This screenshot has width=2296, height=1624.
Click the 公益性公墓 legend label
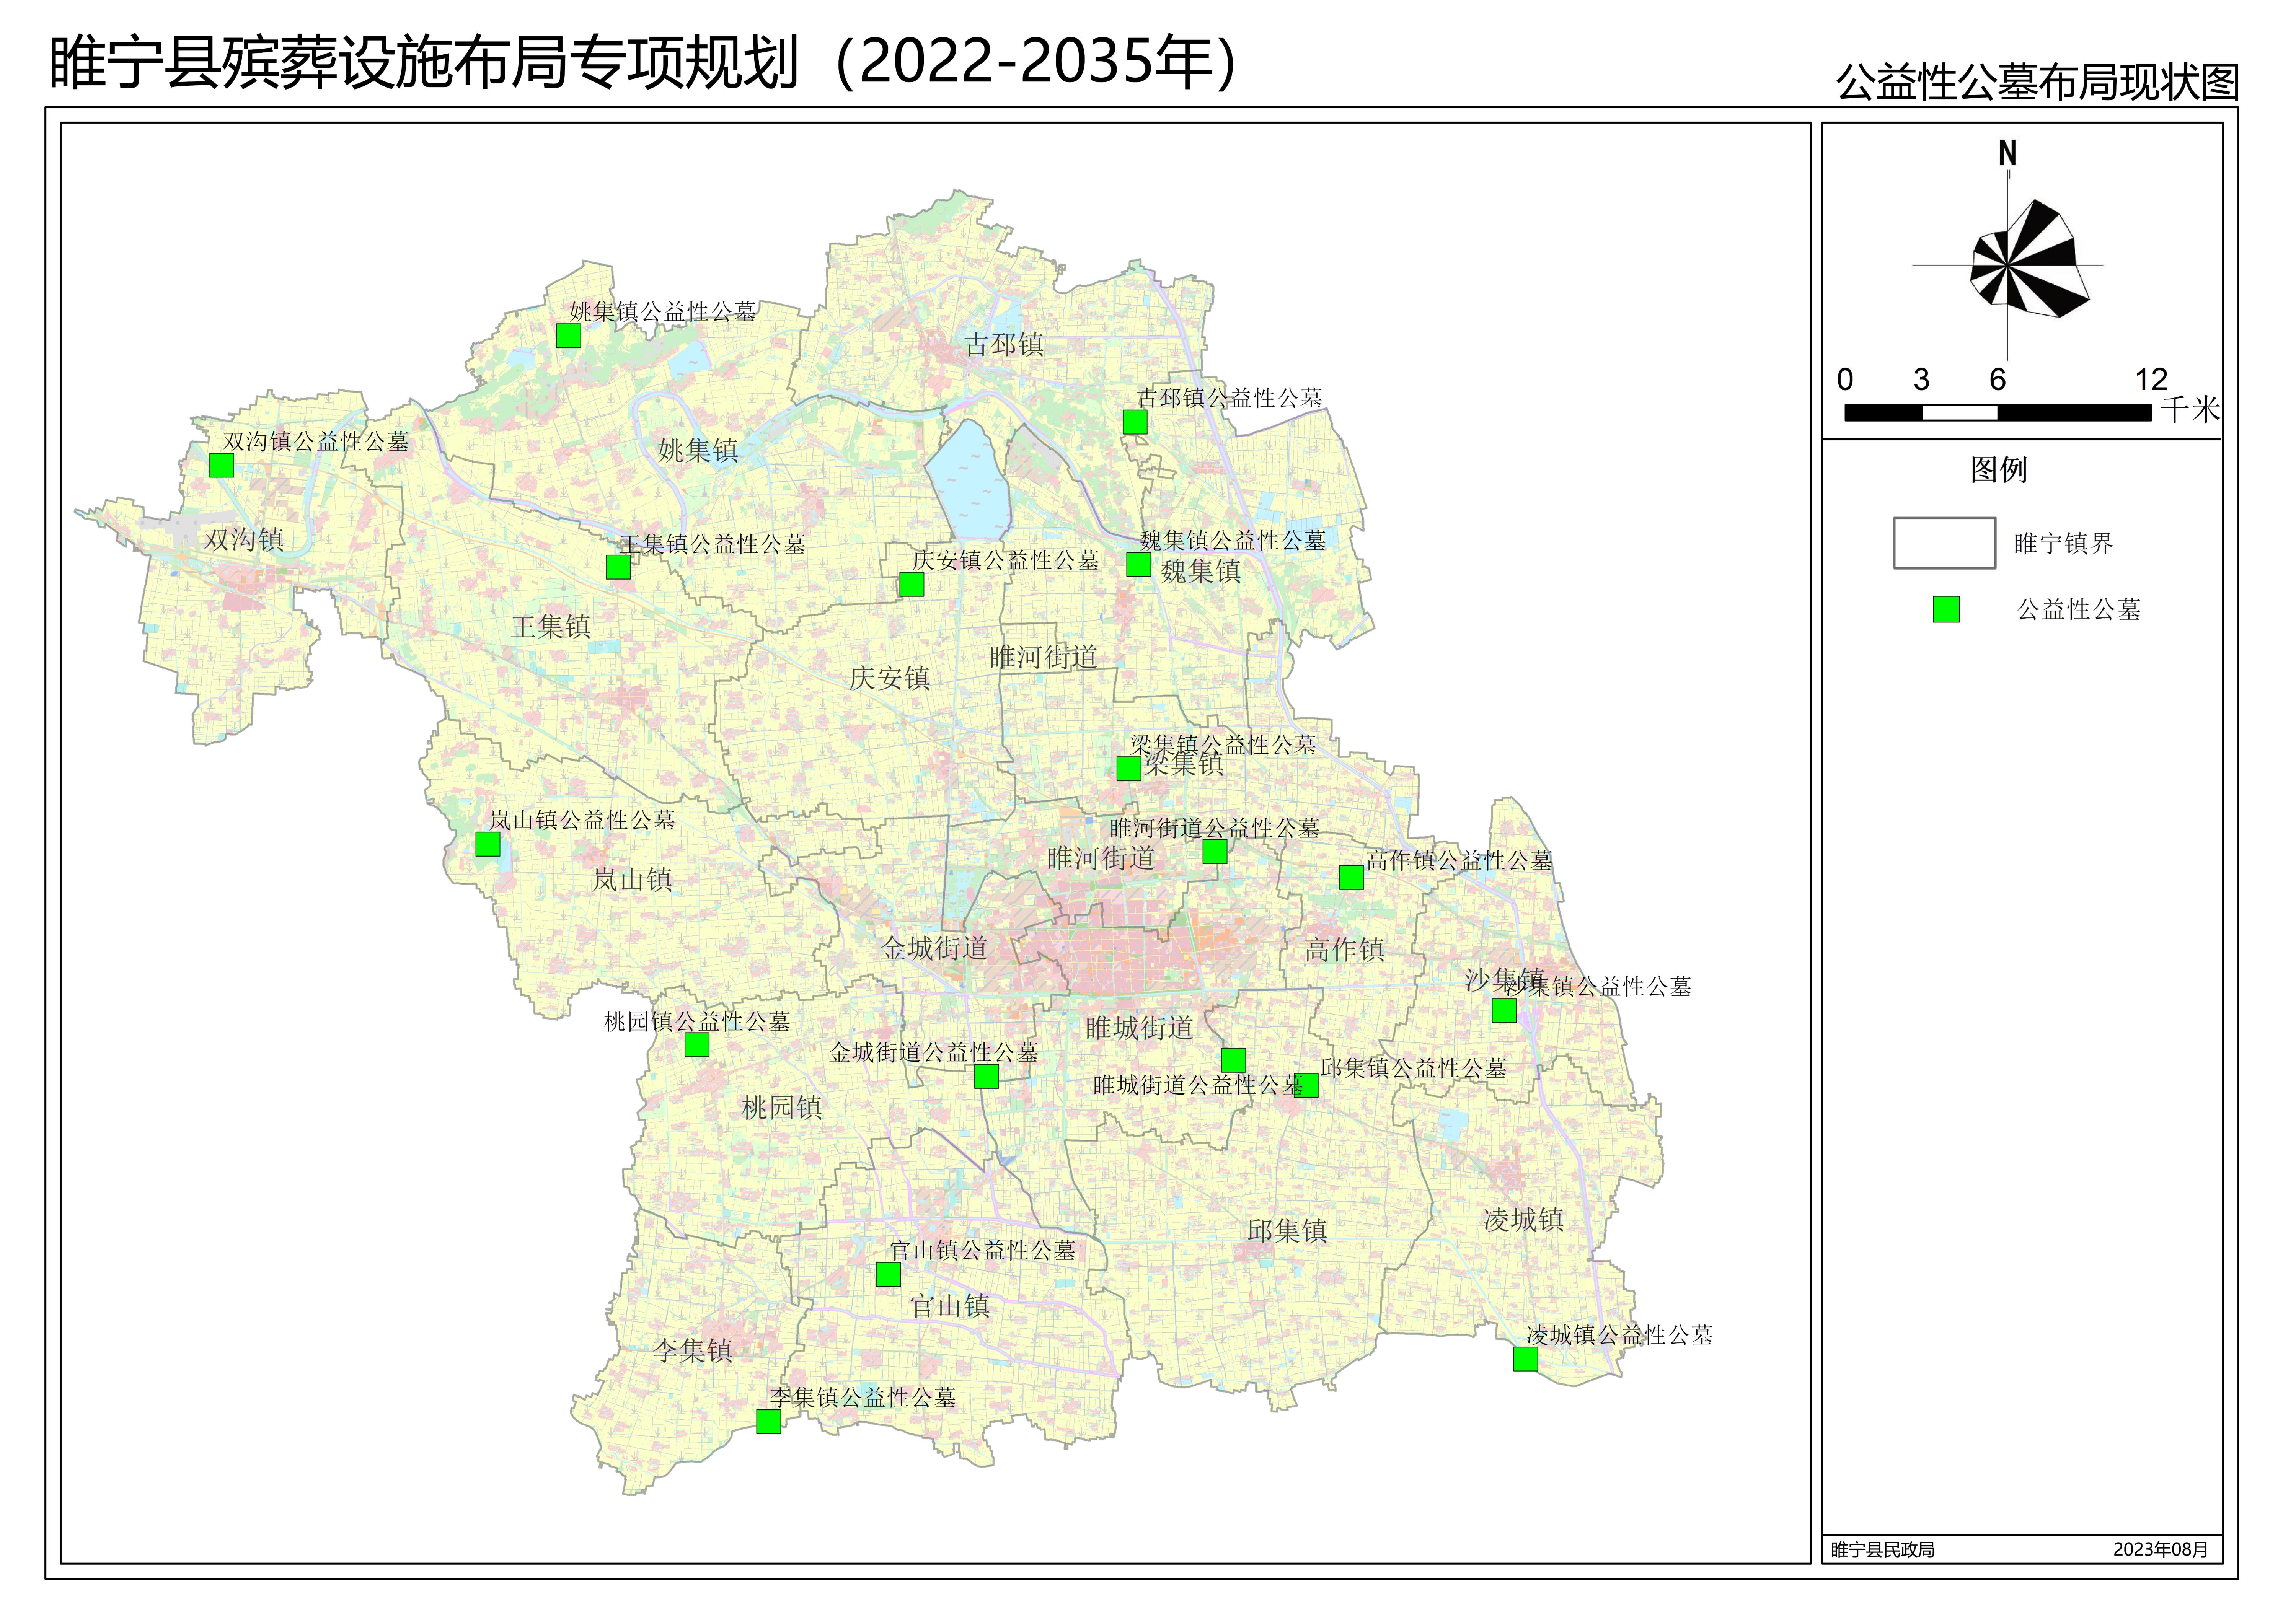tap(2079, 609)
